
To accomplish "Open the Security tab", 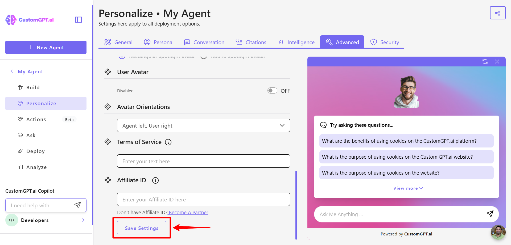I will tap(385, 42).
